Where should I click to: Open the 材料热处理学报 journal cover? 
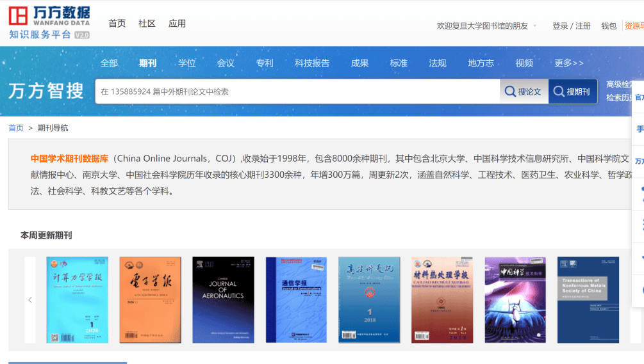[442, 300]
